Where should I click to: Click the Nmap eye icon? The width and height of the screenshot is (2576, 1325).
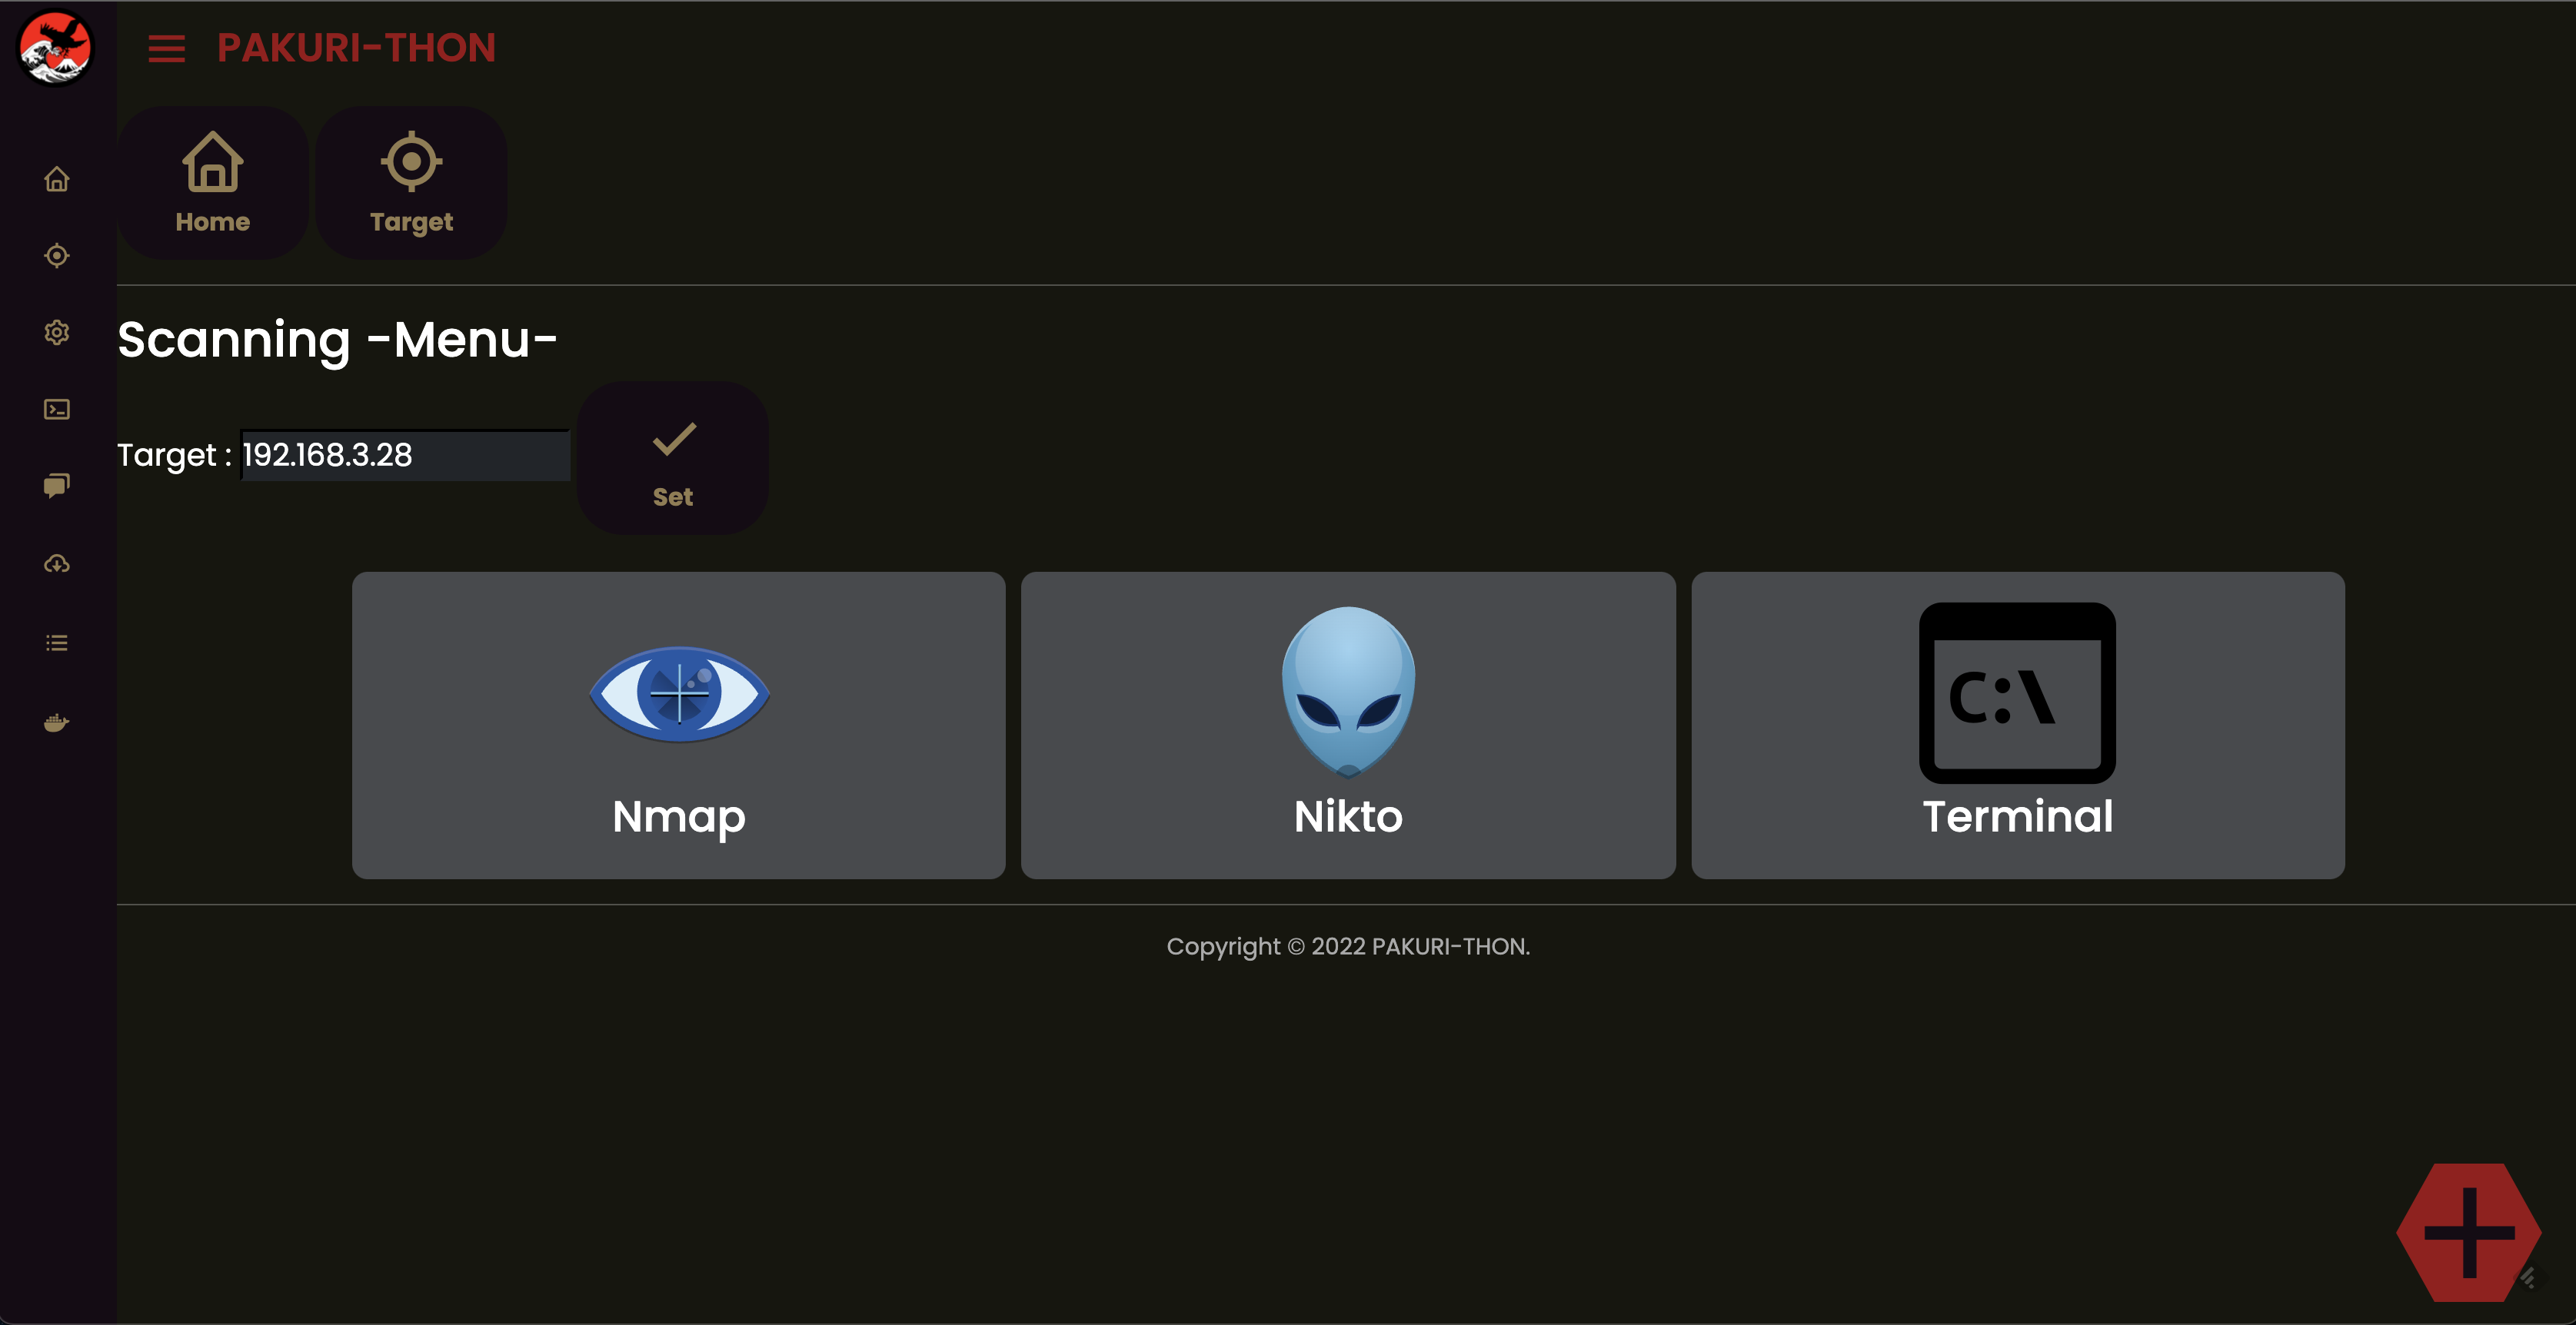tap(679, 693)
